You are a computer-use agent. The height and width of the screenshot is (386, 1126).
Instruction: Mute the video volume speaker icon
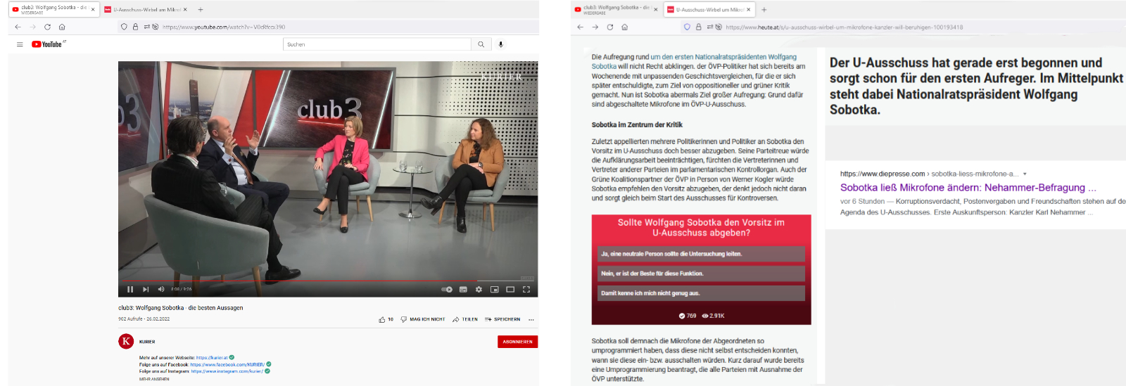pyautogui.click(x=161, y=289)
